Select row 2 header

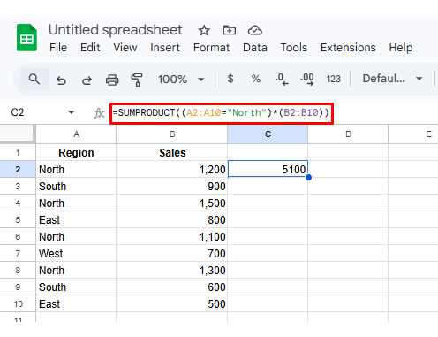point(18,169)
